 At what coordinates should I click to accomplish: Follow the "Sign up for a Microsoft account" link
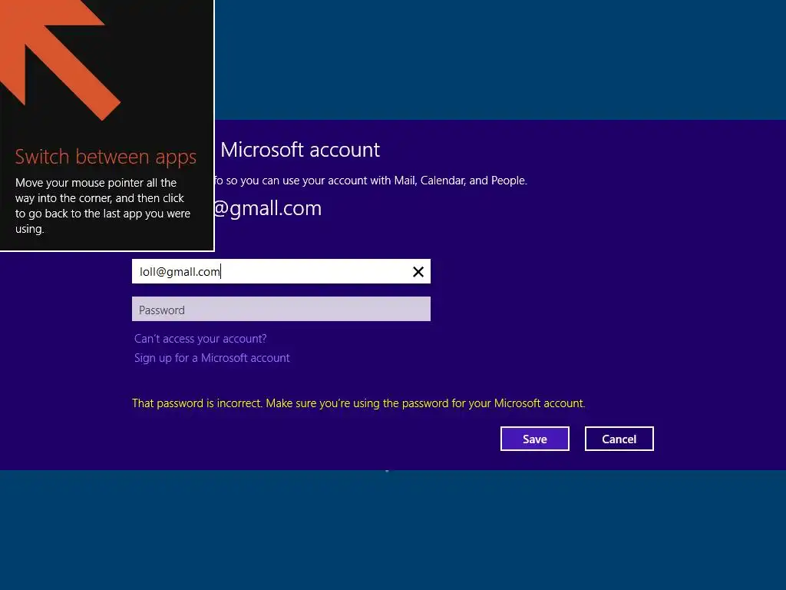click(x=212, y=358)
